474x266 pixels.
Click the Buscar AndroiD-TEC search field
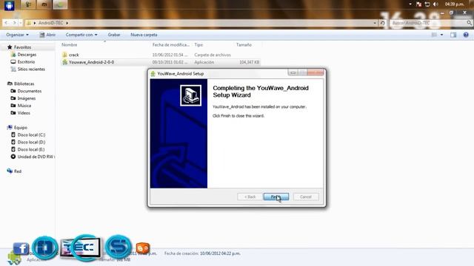(428, 23)
